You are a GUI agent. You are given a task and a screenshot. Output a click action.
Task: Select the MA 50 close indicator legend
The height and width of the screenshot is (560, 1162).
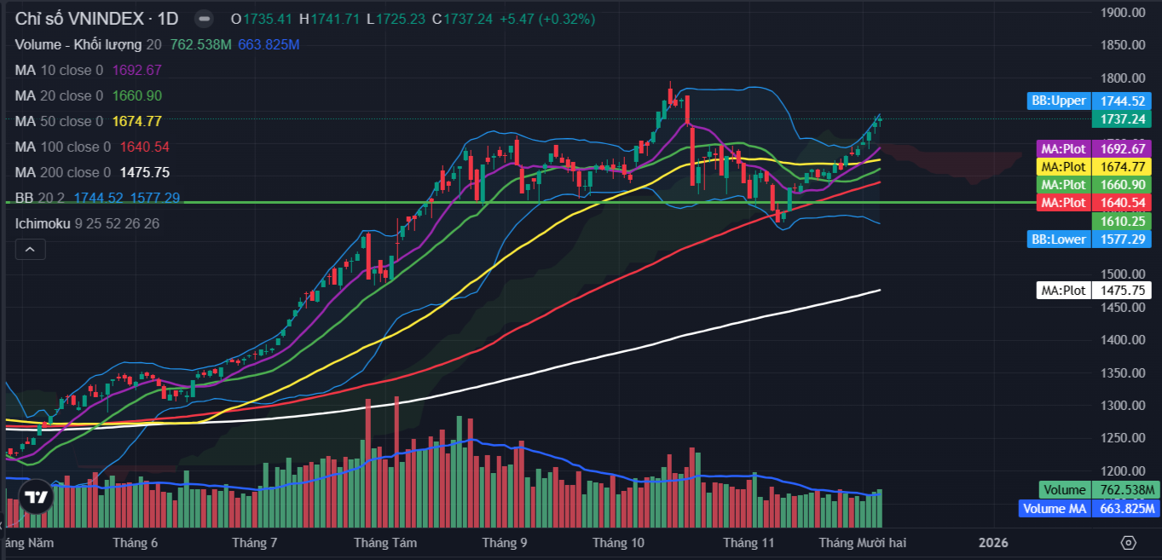click(x=58, y=121)
